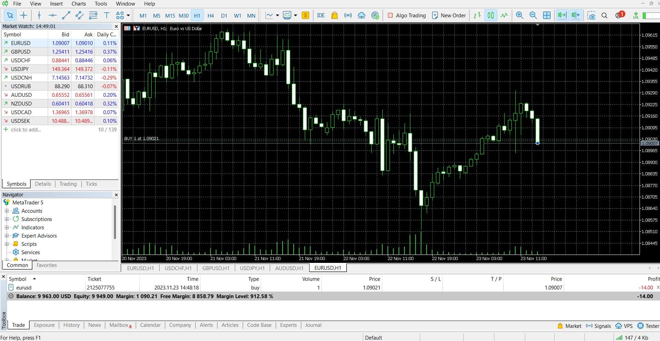Click 'click to add' in Market Watch
660x341 pixels.
(x=26, y=129)
